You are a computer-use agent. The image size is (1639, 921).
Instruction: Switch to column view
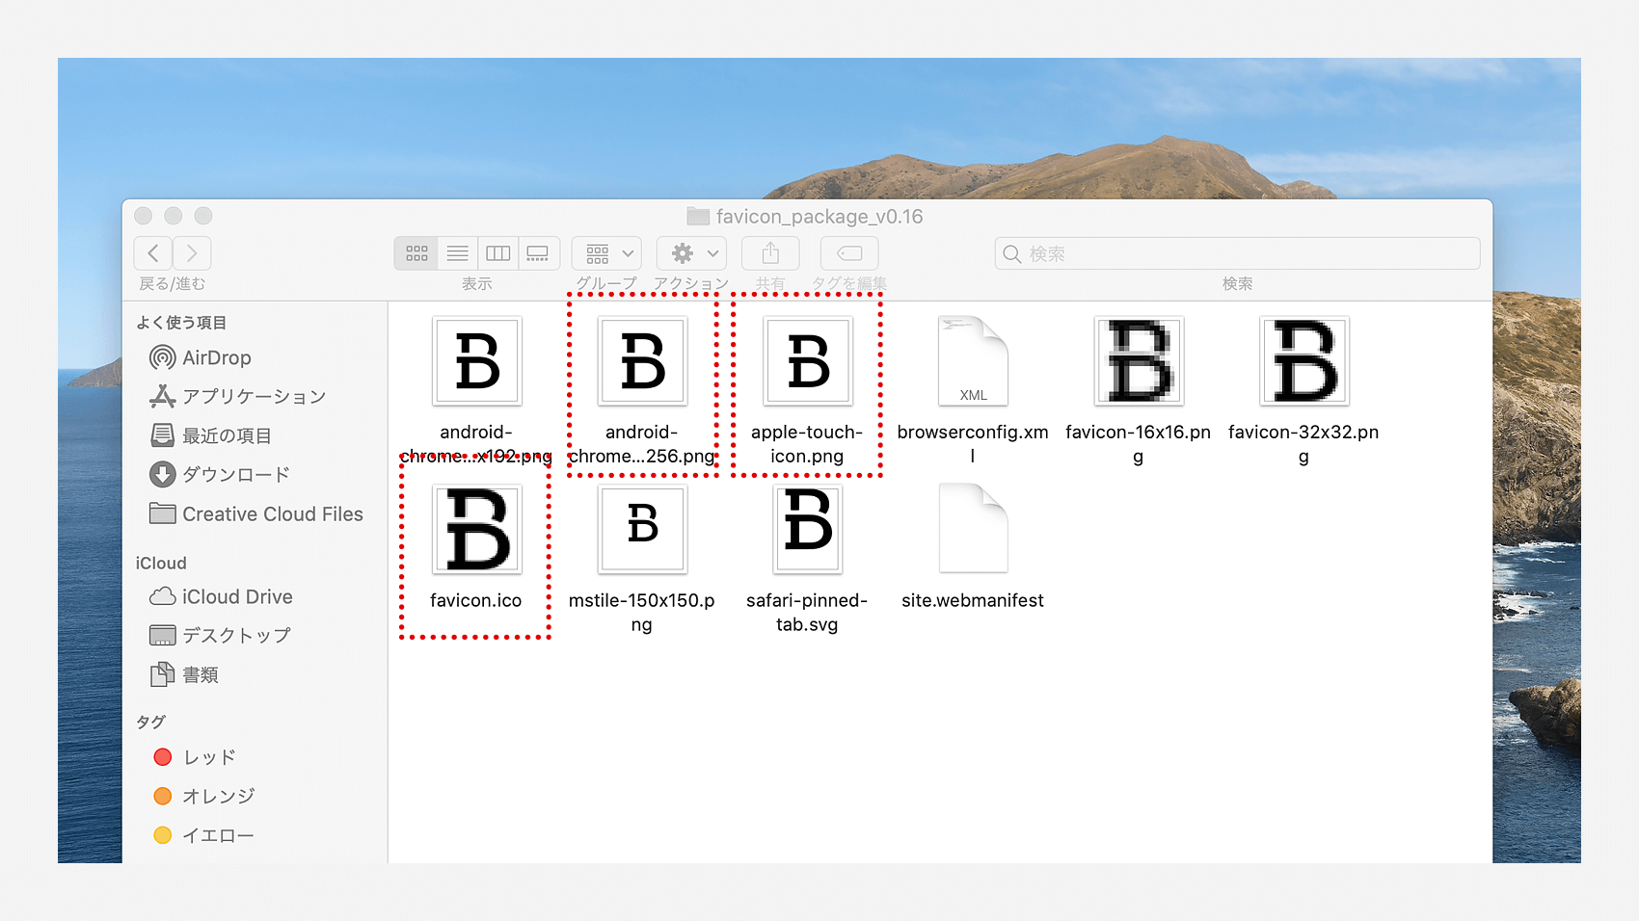497,252
